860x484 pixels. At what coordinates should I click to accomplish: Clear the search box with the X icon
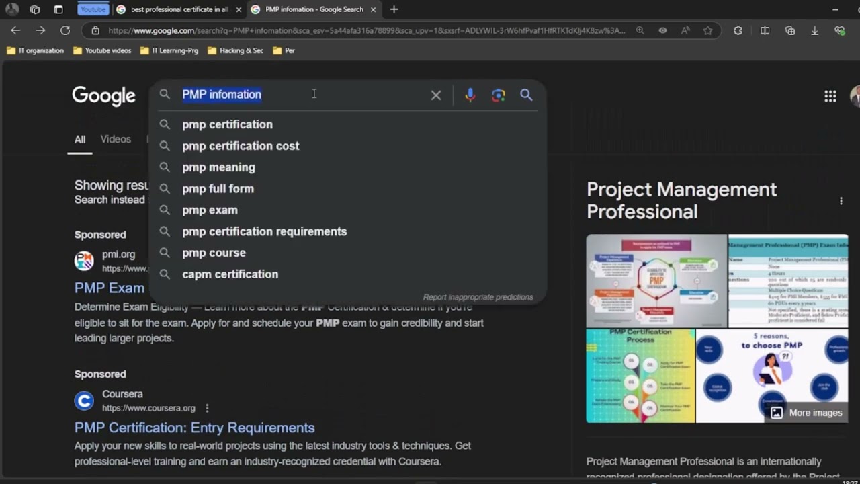(436, 95)
